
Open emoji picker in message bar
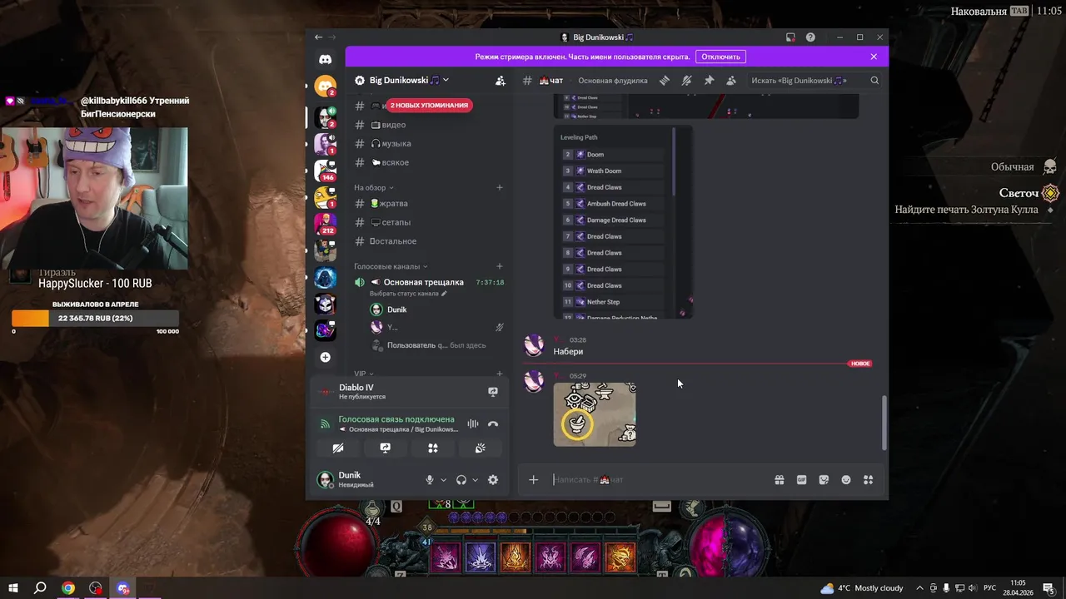tap(846, 480)
